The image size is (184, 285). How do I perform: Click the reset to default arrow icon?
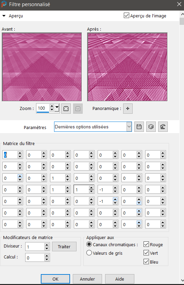click(163, 127)
